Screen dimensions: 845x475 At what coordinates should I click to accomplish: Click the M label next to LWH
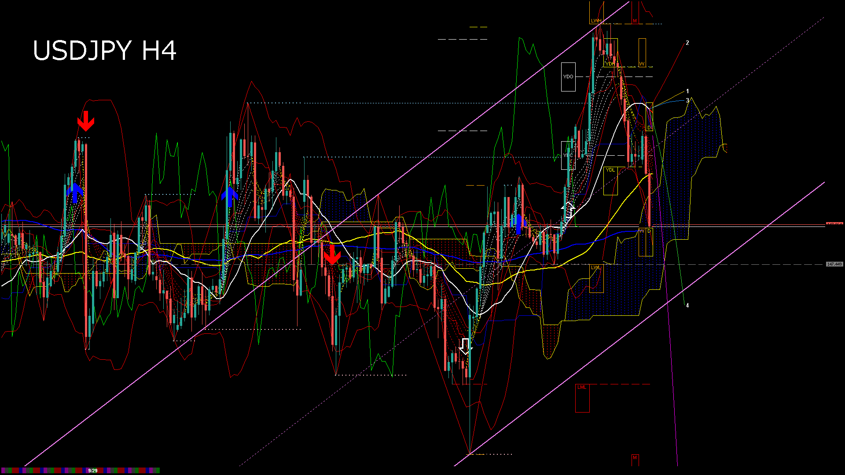(635, 21)
